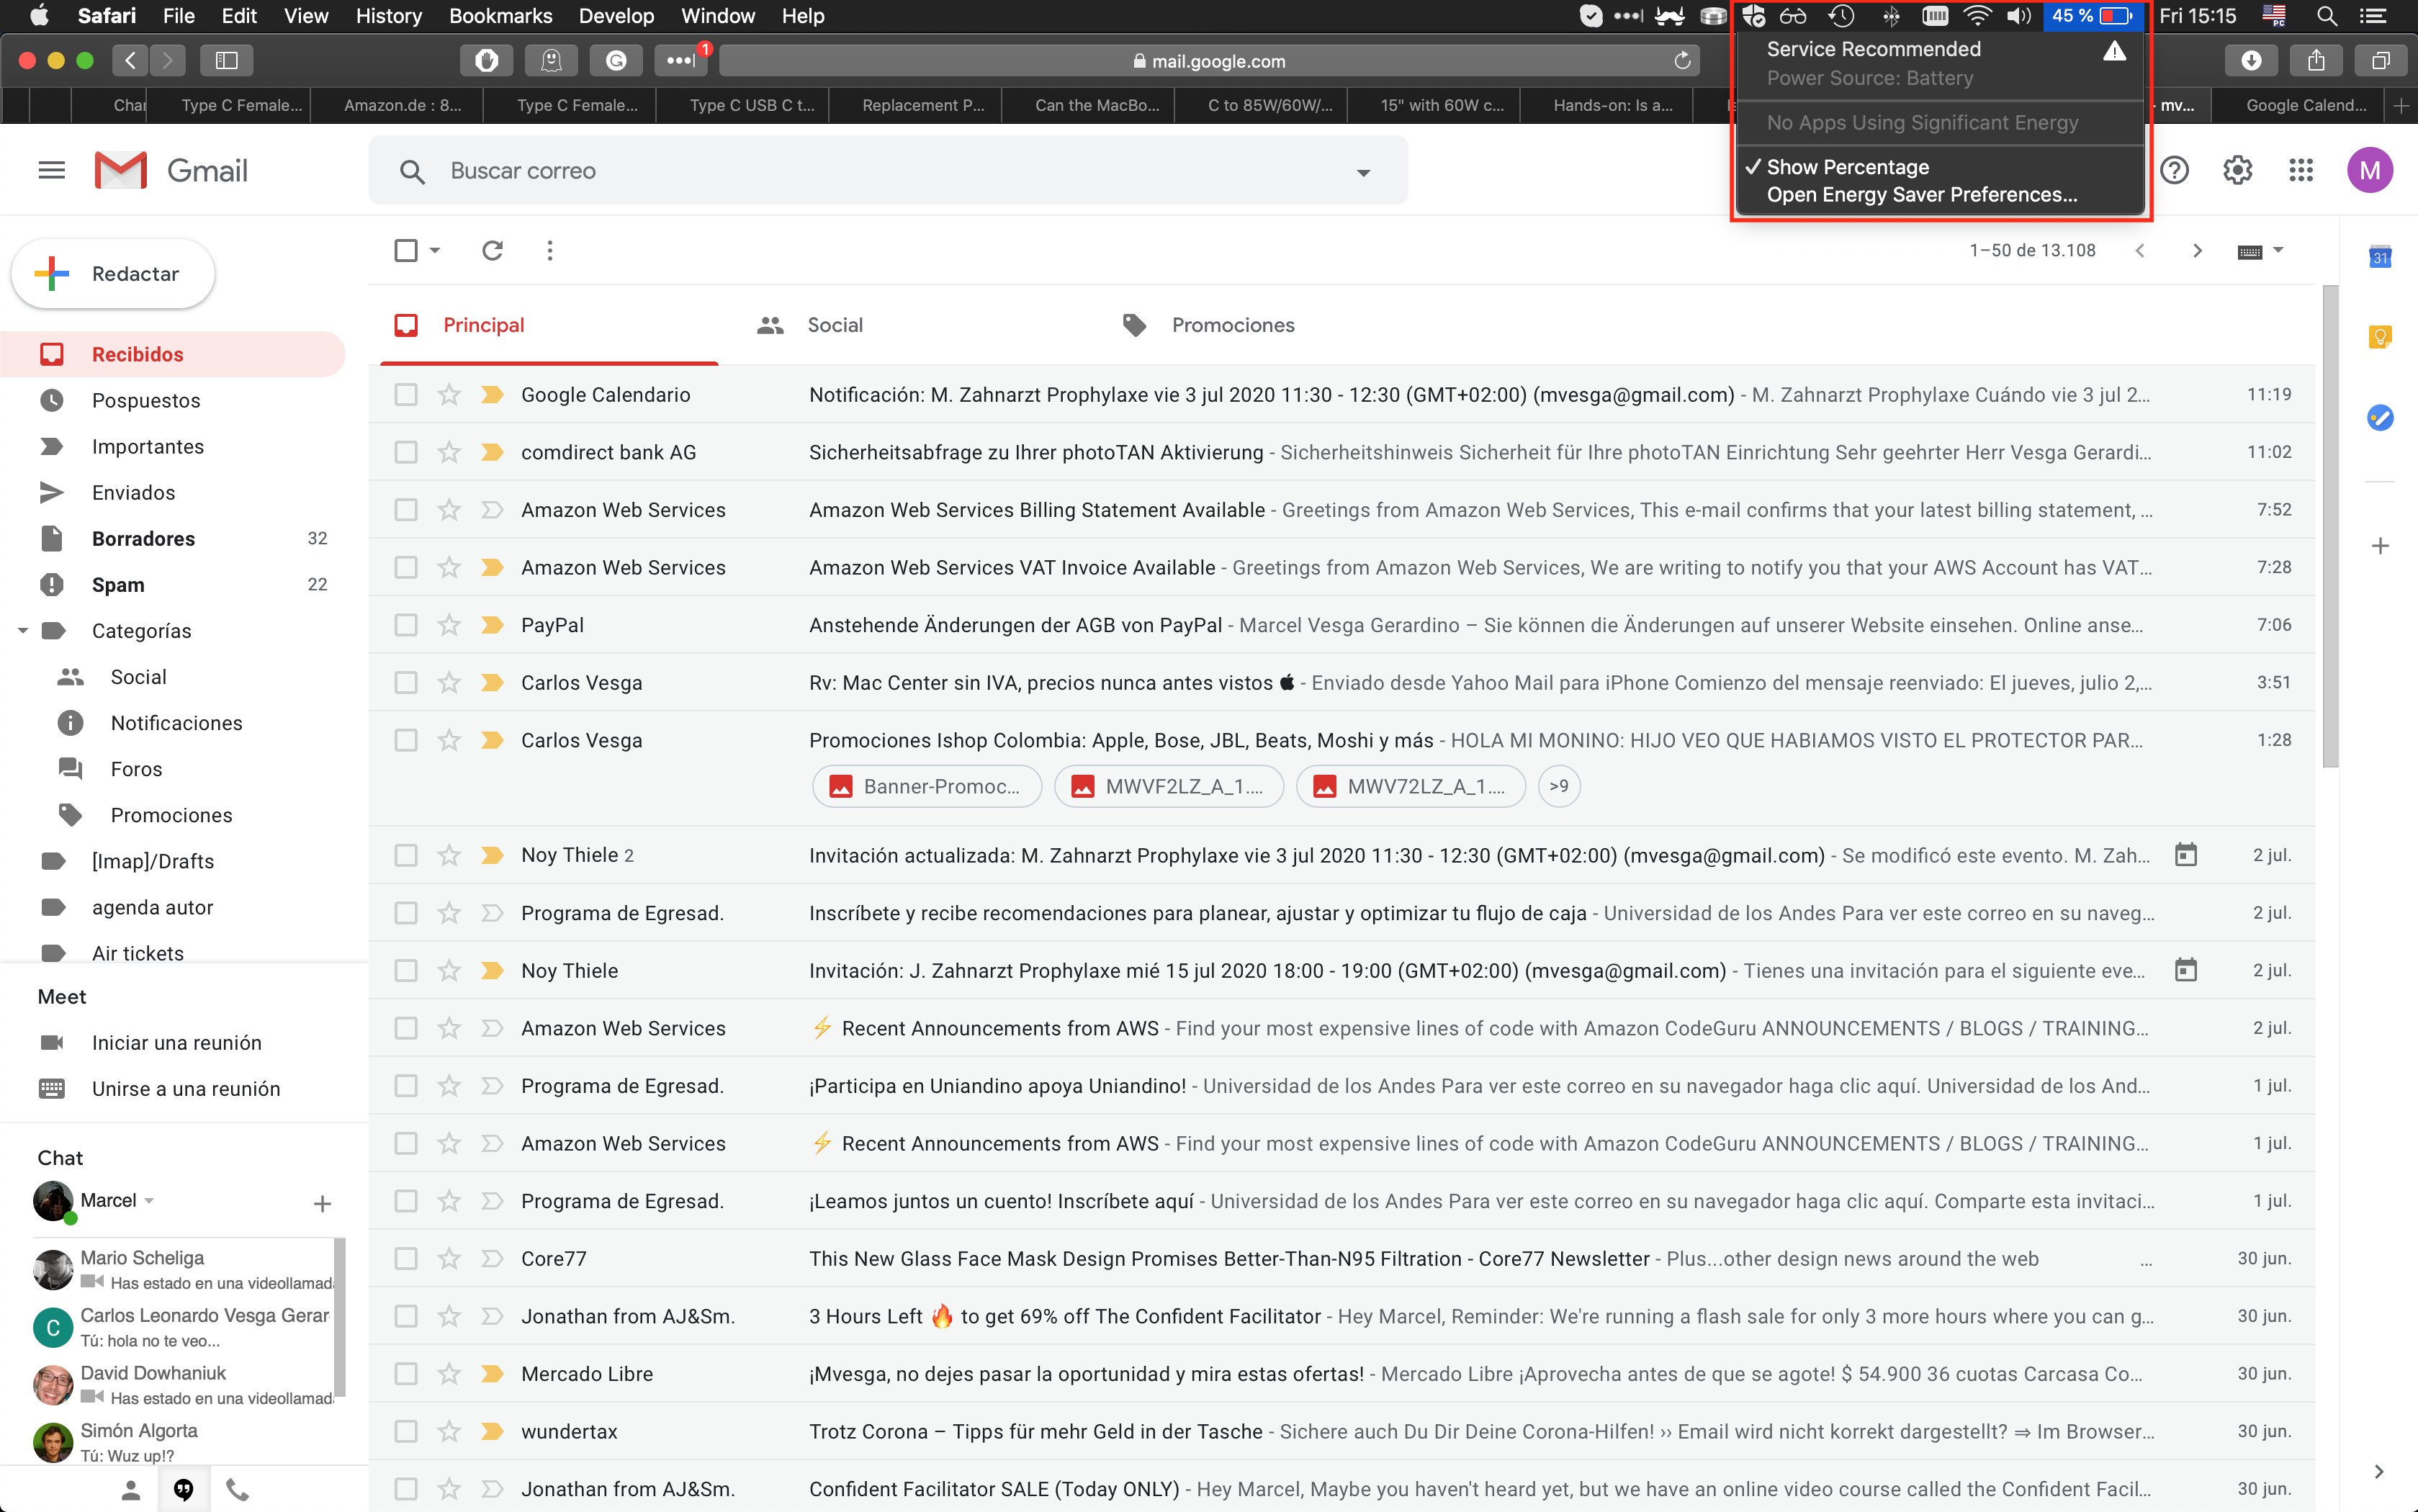Open calendar invite icon on Noy Thiele 2 email
Viewport: 2418px width, 1512px height.
click(2186, 855)
